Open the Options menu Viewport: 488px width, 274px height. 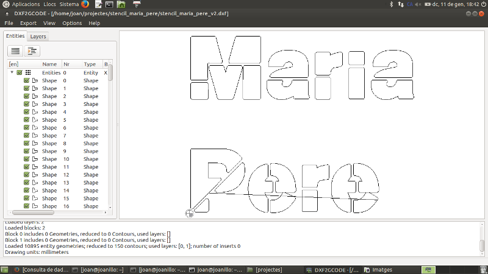coord(71,23)
